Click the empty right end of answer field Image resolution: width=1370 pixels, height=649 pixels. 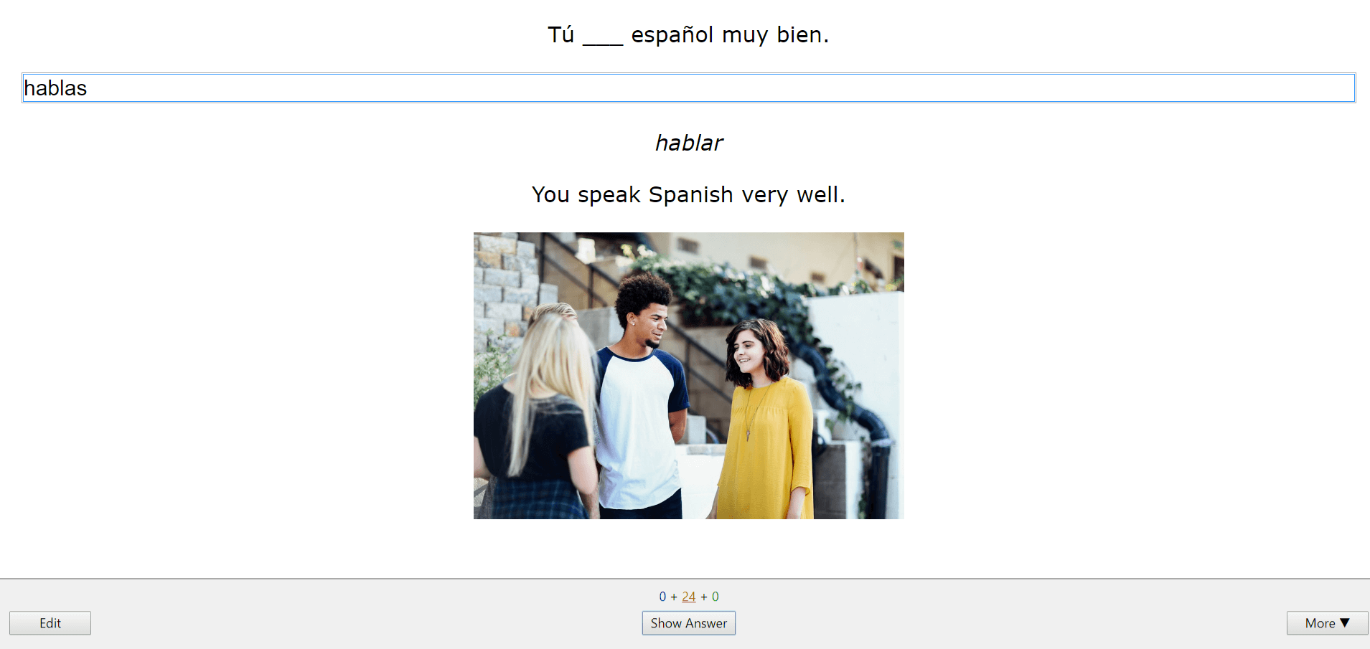(1292, 88)
